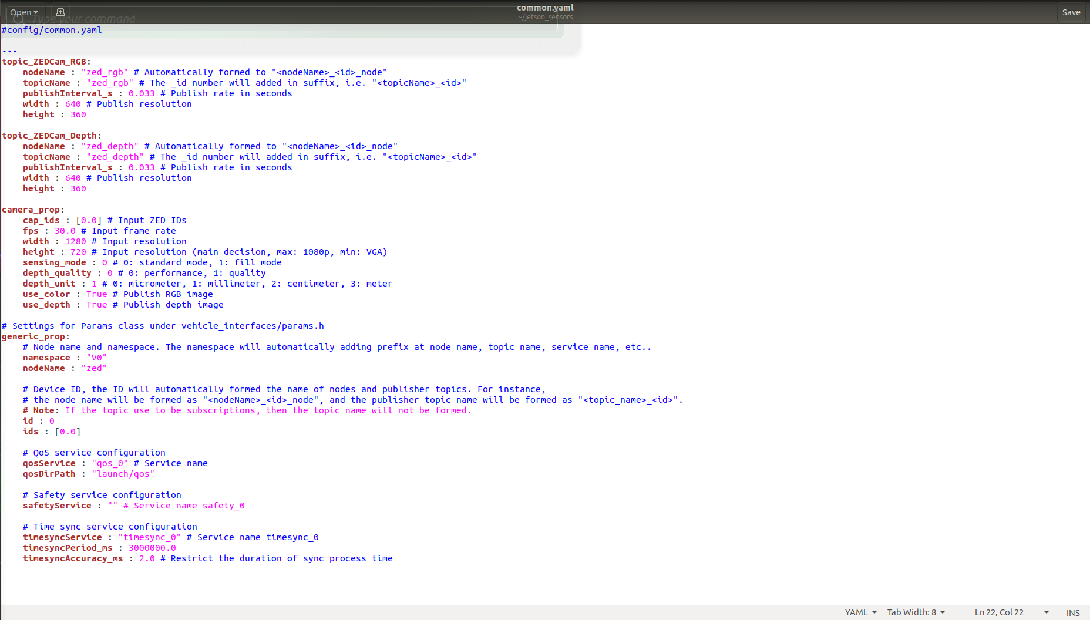Toggle the INS insert mode indicator

click(x=1073, y=612)
